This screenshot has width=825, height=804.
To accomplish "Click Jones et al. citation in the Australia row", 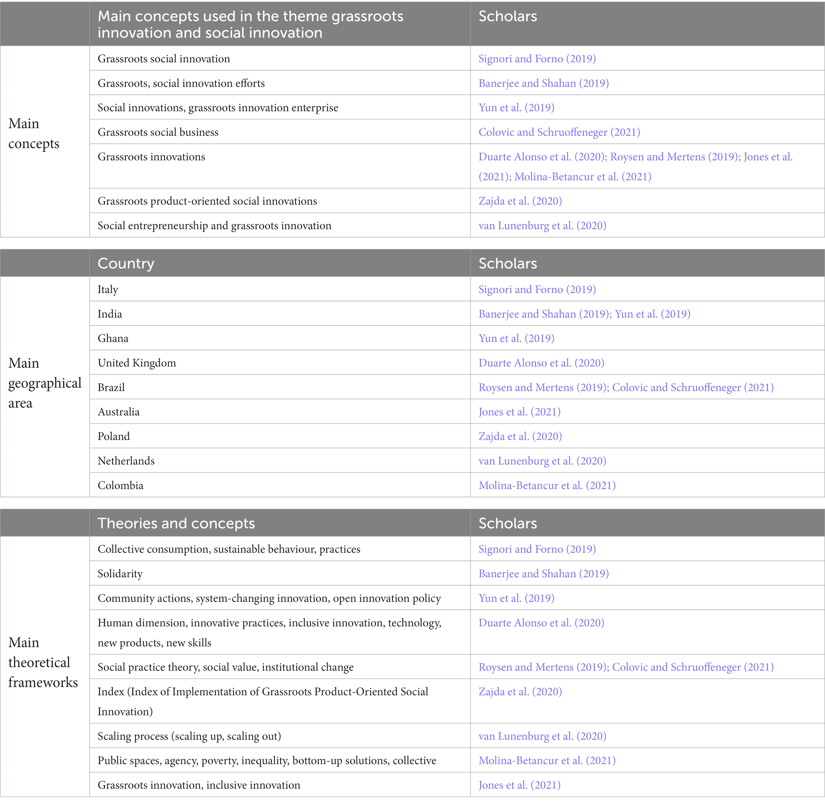I will [x=519, y=412].
